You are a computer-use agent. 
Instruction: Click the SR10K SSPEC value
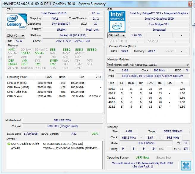pyautogui.click(x=61, y=30)
